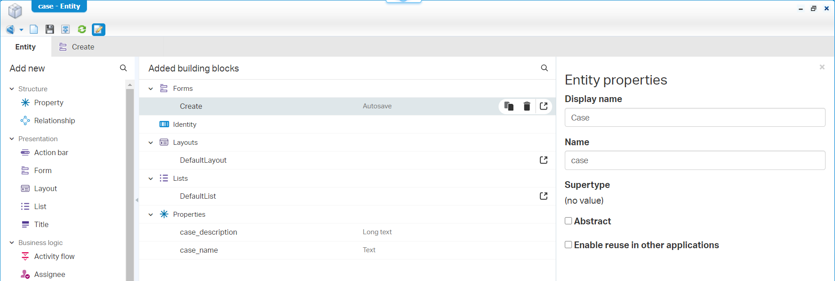Viewport: 835px width, 281px height.
Task: Collapse the Lists section
Action: tap(151, 178)
